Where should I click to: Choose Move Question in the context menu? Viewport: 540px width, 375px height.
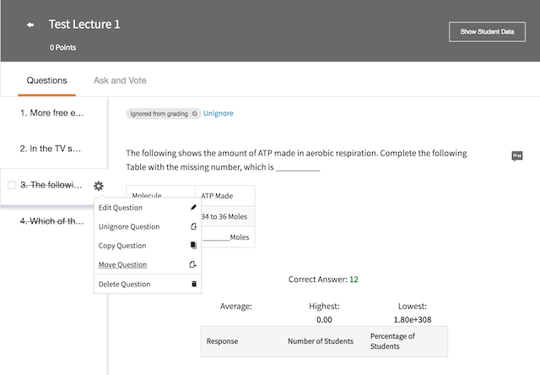coord(122,264)
